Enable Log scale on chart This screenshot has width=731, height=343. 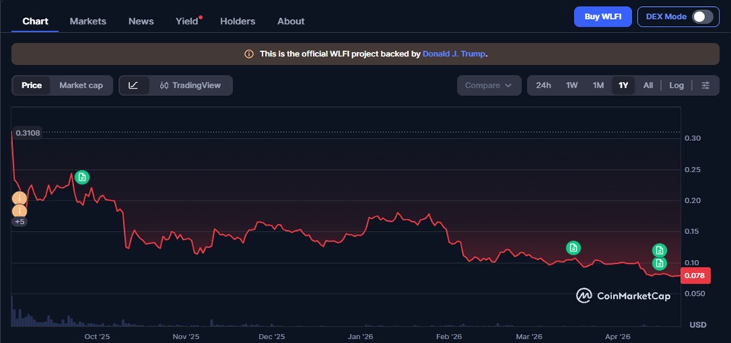pos(676,85)
